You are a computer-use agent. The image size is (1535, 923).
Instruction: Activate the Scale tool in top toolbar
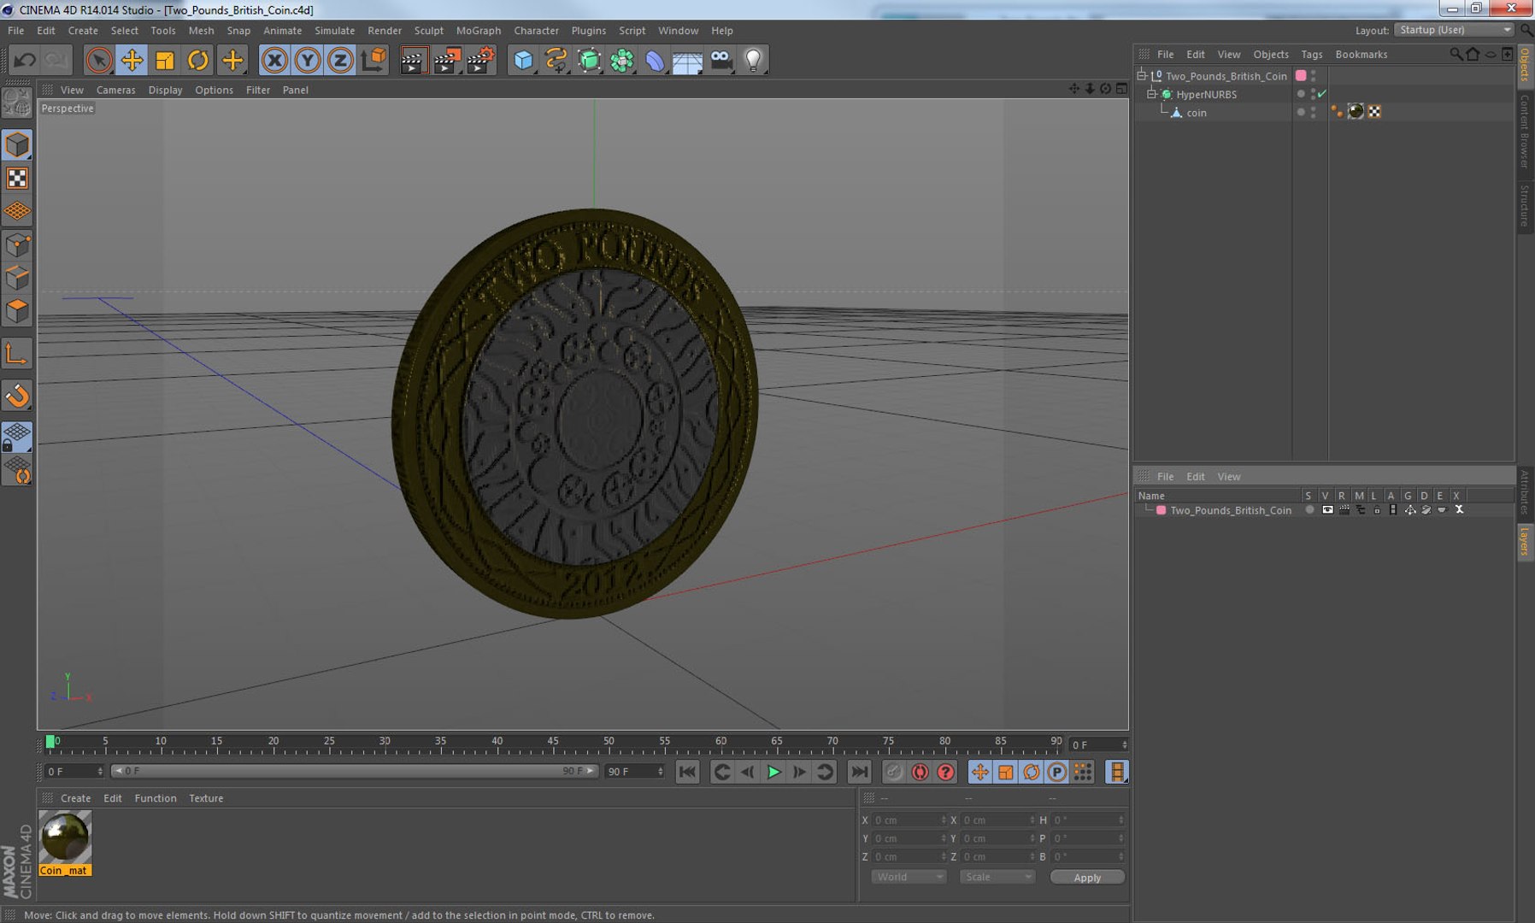(x=165, y=60)
